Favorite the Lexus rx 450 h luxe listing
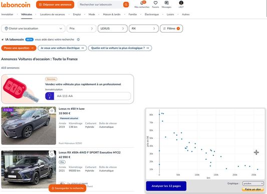The height and width of the screenshot is (194, 267). (x=52, y=111)
